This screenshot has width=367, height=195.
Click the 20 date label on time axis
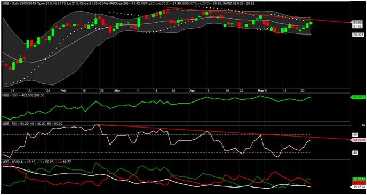pyautogui.click(x=302, y=91)
